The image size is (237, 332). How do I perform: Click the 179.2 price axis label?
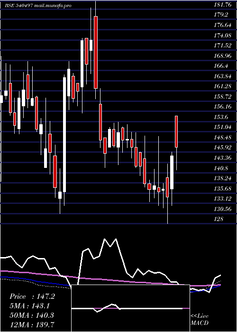[x=221, y=15]
